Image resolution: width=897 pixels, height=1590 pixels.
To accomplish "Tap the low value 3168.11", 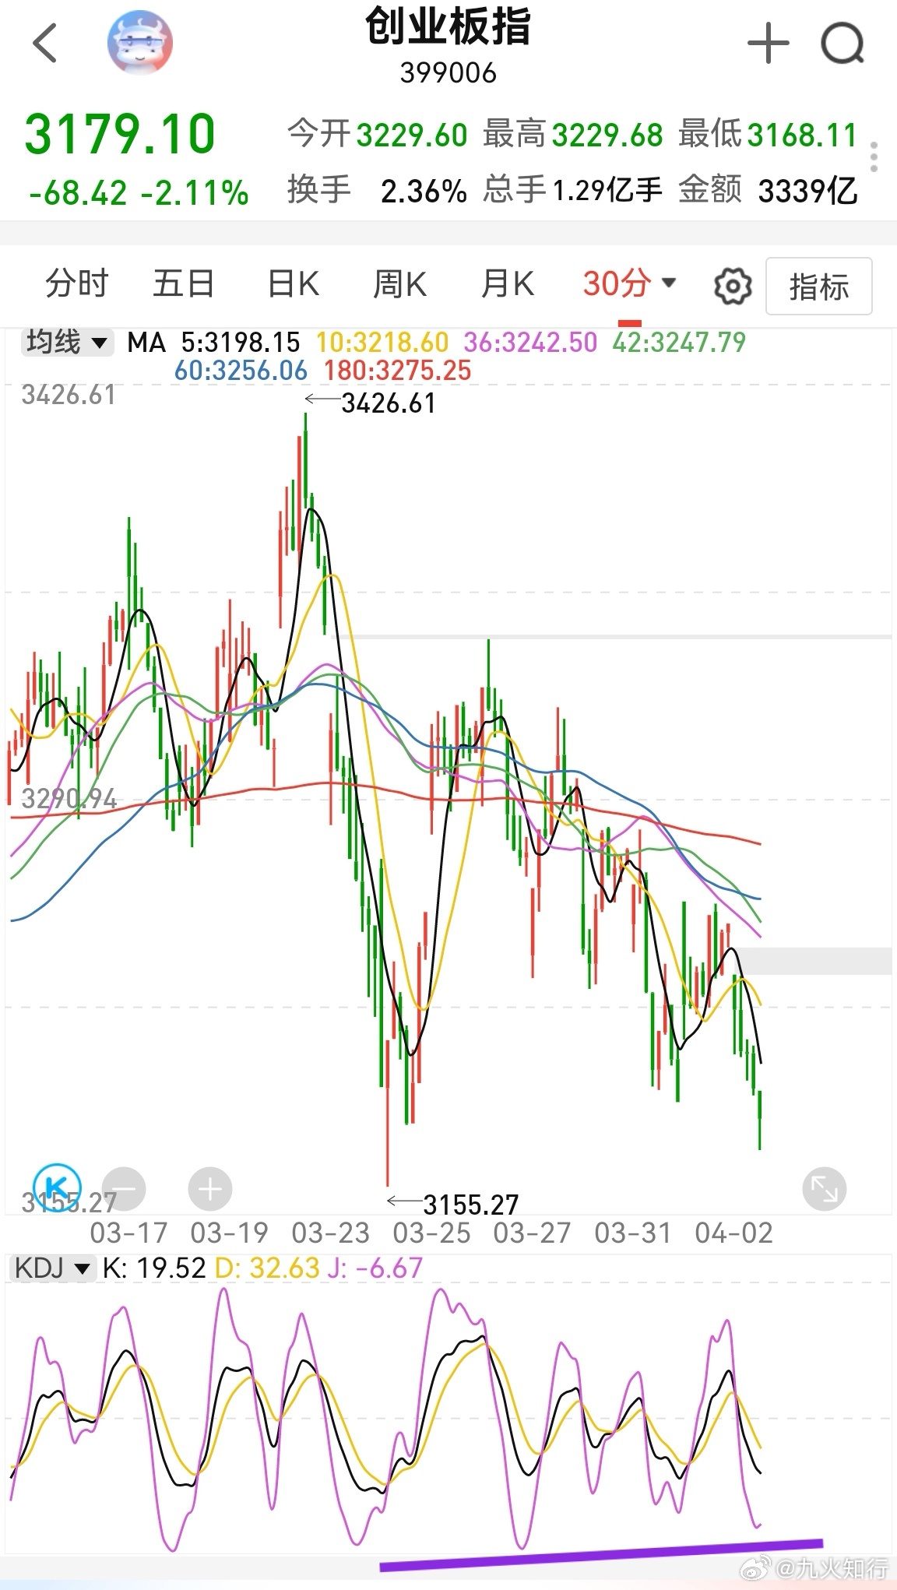I will [802, 135].
